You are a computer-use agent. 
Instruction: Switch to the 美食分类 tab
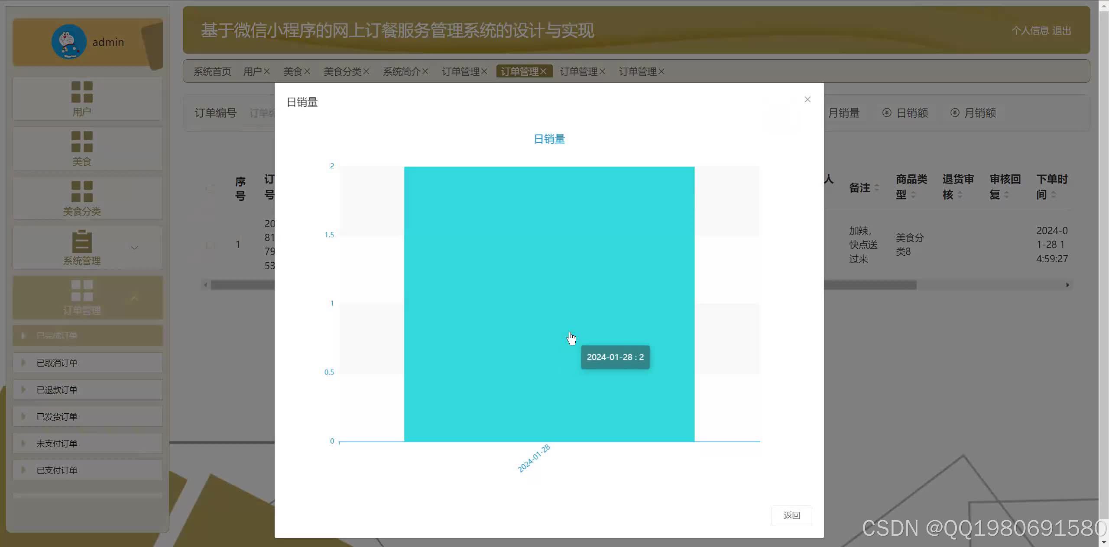pyautogui.click(x=342, y=71)
